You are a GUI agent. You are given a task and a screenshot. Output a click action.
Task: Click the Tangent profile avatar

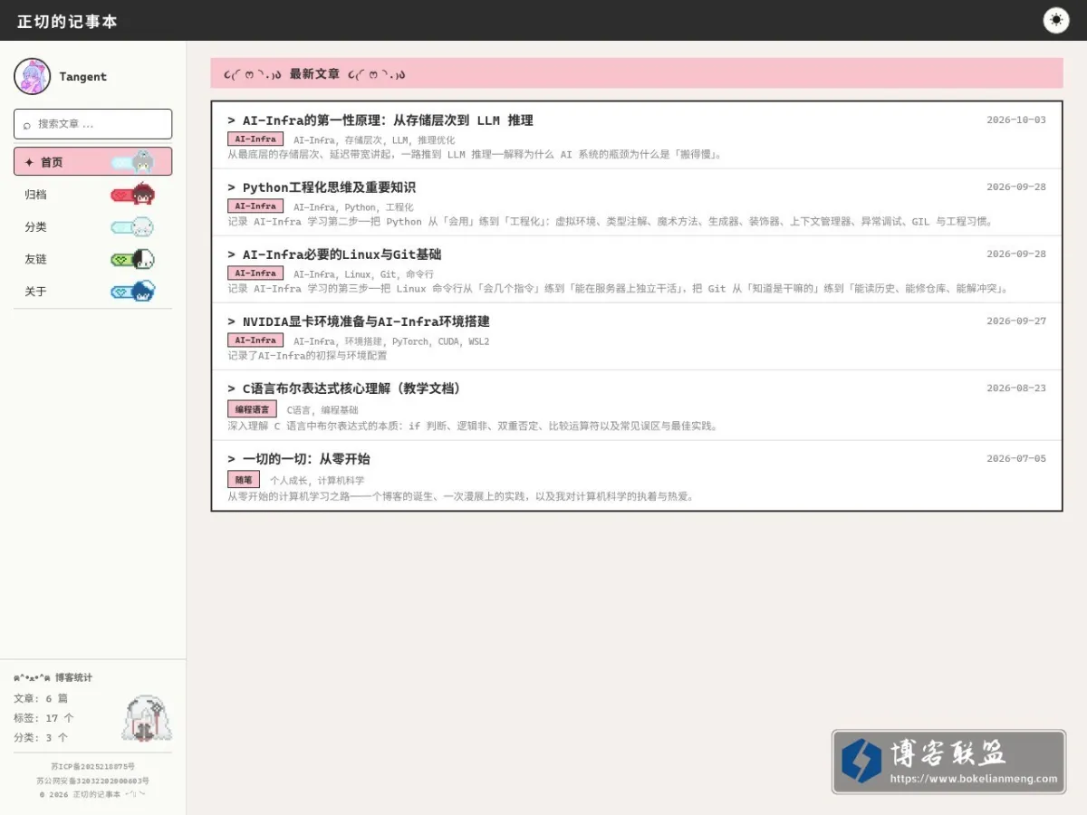coord(32,76)
